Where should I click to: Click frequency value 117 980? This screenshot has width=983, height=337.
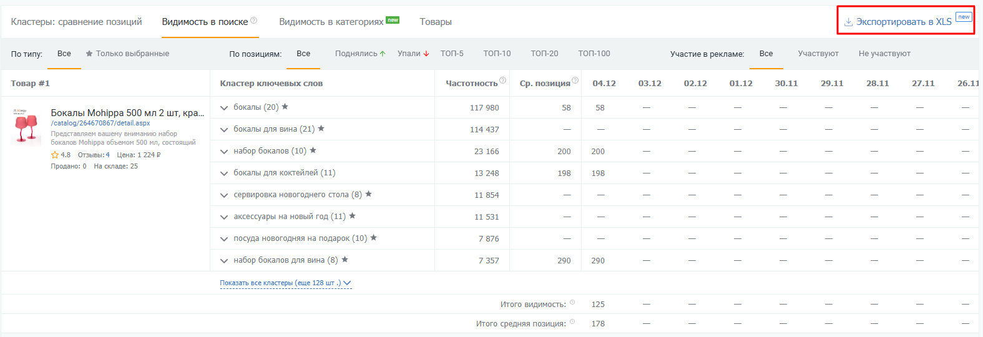(x=484, y=108)
